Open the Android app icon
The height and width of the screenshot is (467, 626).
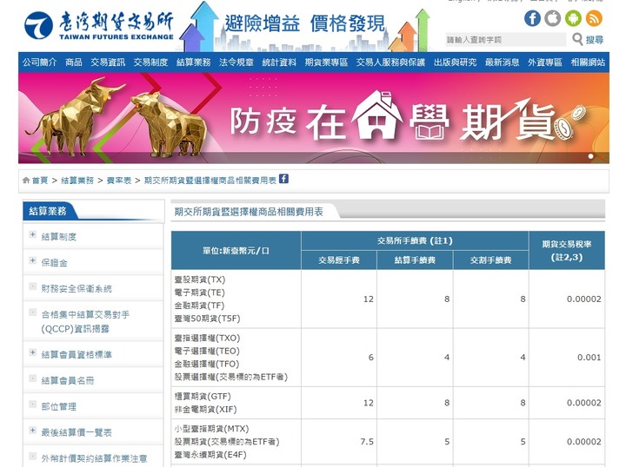tap(573, 18)
